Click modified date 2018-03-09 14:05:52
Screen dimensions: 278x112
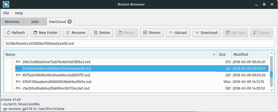[249, 88]
